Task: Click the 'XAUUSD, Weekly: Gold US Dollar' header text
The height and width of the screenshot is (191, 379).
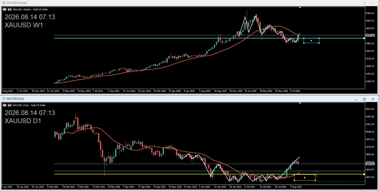Action: 30,9
